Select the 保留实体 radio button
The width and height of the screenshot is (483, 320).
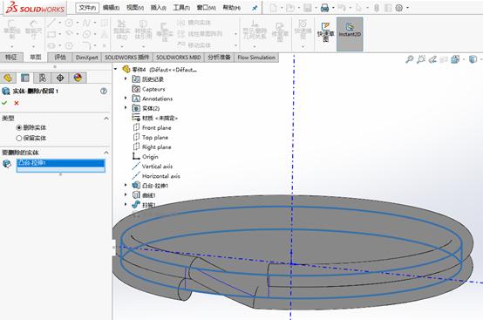pos(19,139)
